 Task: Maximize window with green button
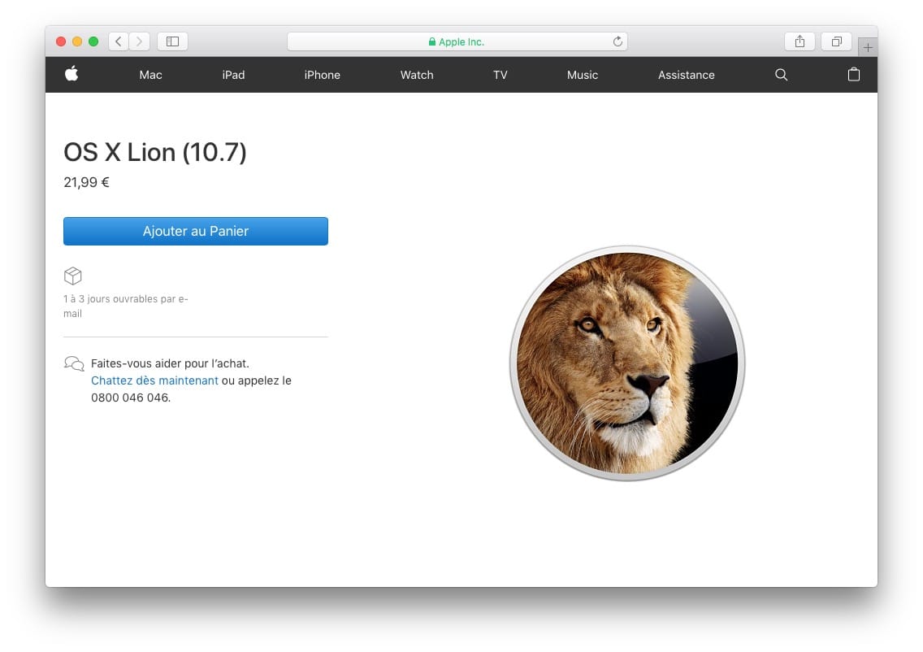[93, 41]
